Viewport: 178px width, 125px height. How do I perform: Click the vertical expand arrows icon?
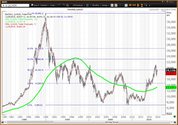[138, 5]
